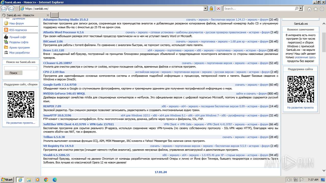This screenshot has width=326, height=183.
Task: Click русификатор link in SmartFTP row
Action: coord(237,115)
